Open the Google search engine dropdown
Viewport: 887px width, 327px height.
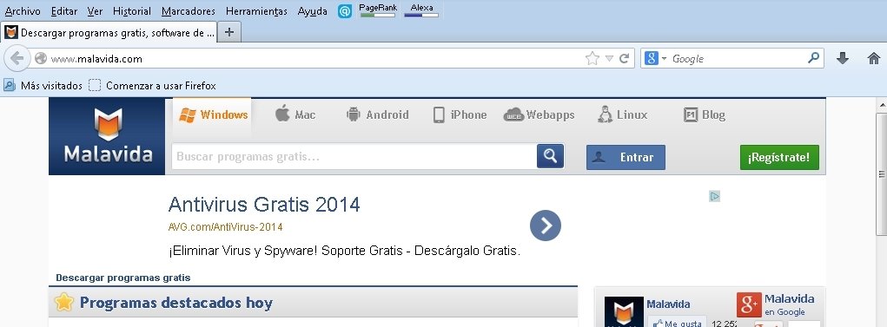point(654,58)
